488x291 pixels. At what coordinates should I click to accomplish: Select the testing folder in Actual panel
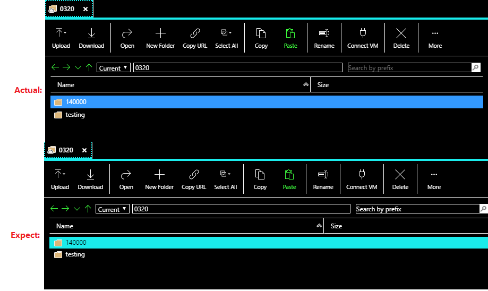267,115
